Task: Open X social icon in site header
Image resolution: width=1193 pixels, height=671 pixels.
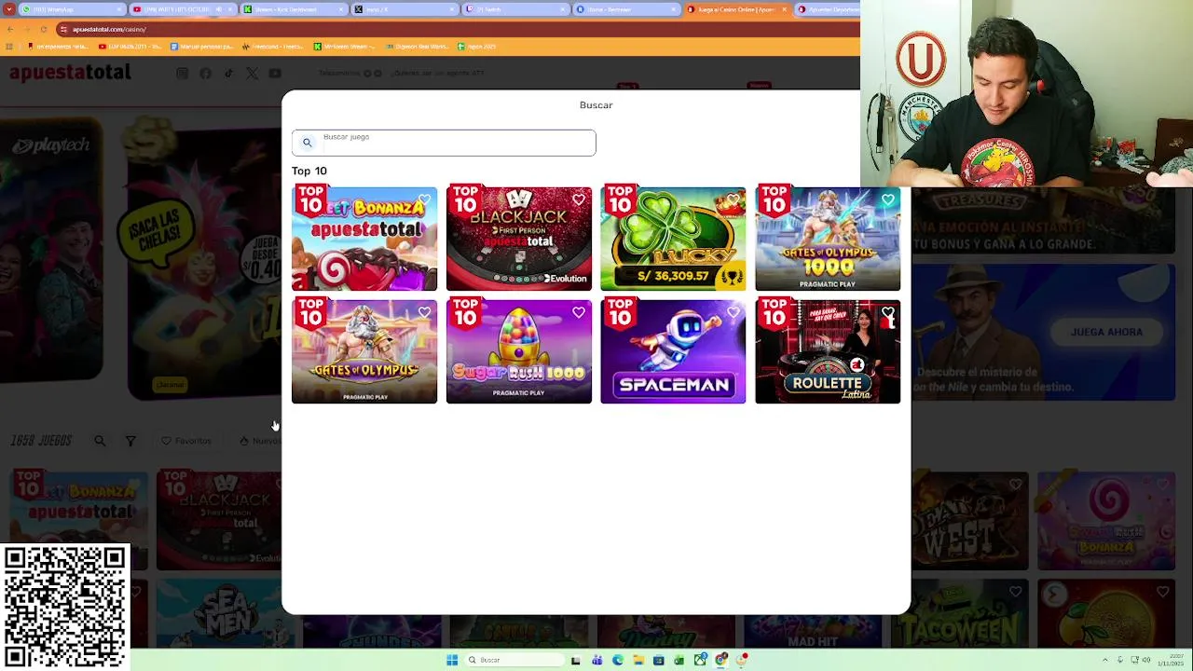Action: coord(252,73)
